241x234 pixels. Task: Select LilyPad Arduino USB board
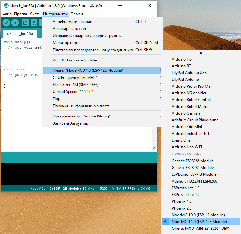(201, 73)
